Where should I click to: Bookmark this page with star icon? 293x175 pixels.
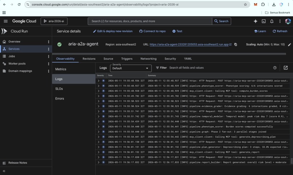click(x=245, y=4)
